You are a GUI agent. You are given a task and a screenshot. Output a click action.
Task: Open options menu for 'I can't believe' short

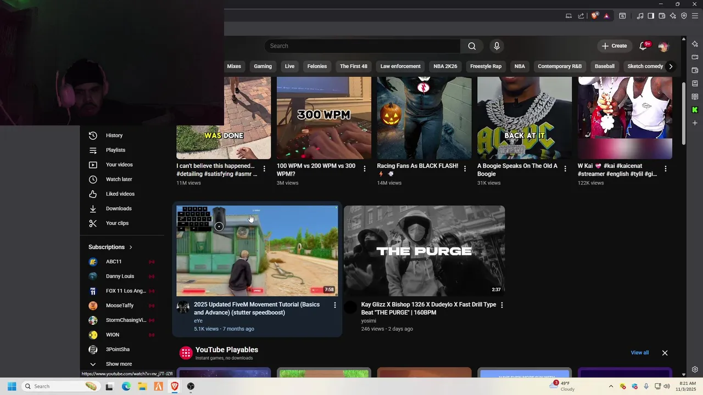[264, 169]
